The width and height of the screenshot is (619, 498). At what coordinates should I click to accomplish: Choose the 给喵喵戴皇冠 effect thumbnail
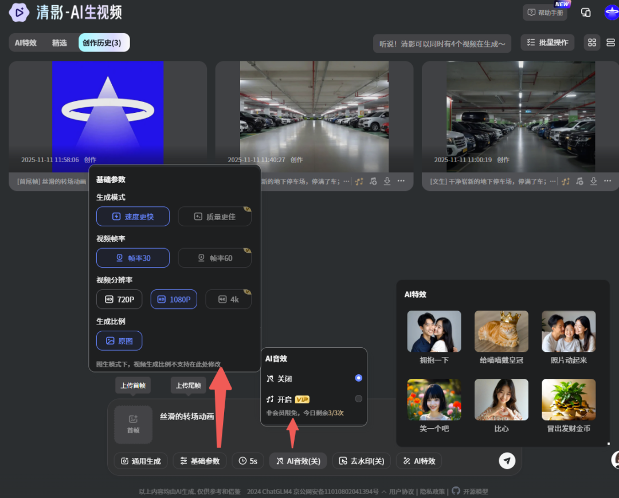[x=502, y=331]
